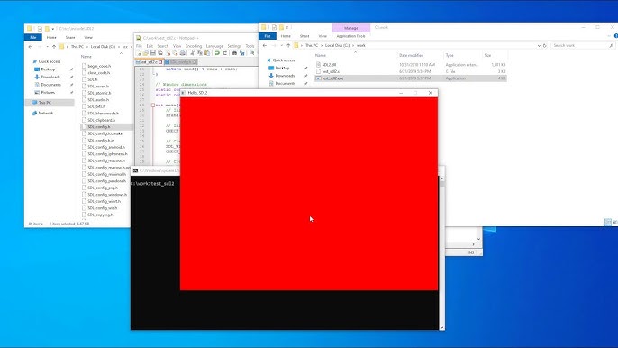
Task: Click Replace icon in Notepad++ toolbar
Action: (242, 53)
